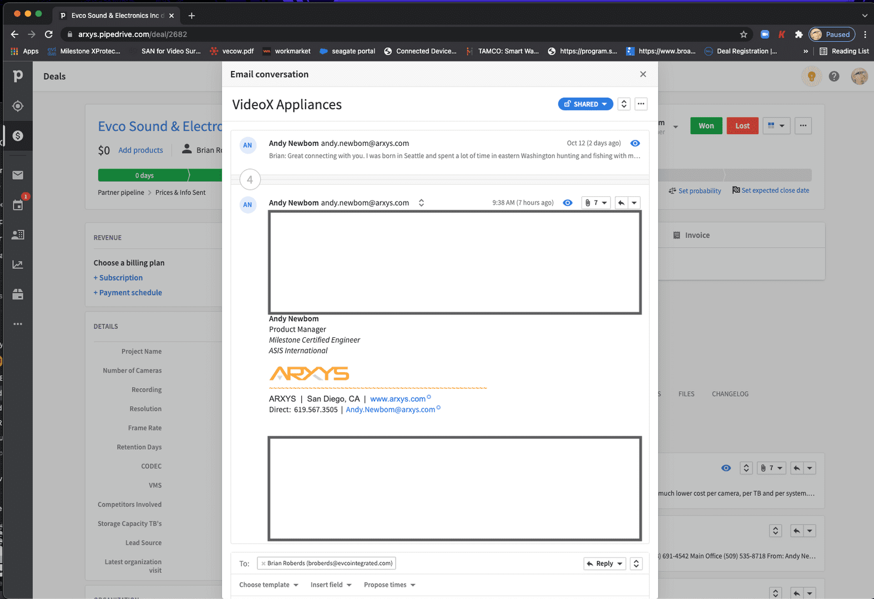Open Andy.Newbom@arxys.com email link in signature
This screenshot has height=599, width=874.
pyautogui.click(x=391, y=410)
